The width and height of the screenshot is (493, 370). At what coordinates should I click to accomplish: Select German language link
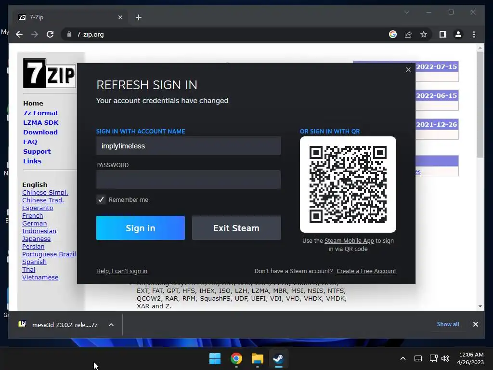tap(34, 223)
